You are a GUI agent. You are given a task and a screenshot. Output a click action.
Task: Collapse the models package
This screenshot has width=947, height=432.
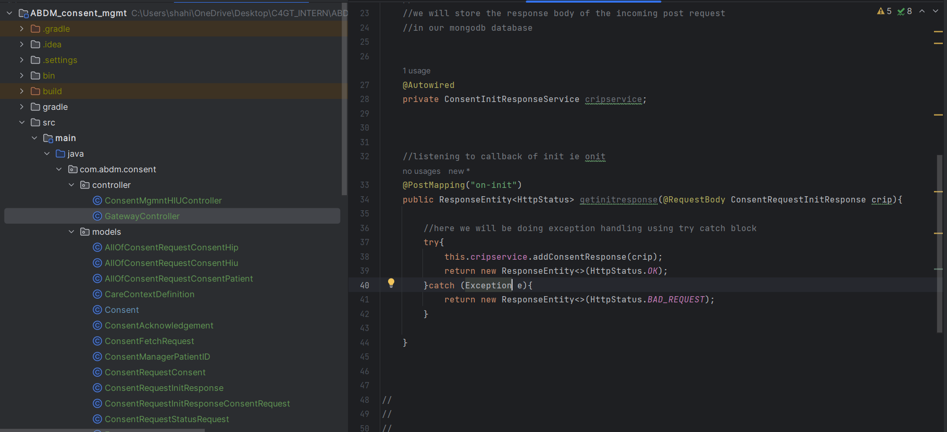coord(71,232)
